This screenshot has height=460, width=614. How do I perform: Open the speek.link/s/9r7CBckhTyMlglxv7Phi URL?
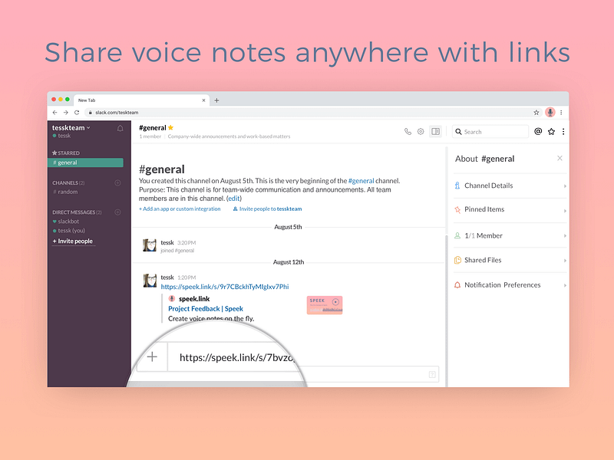point(225,287)
